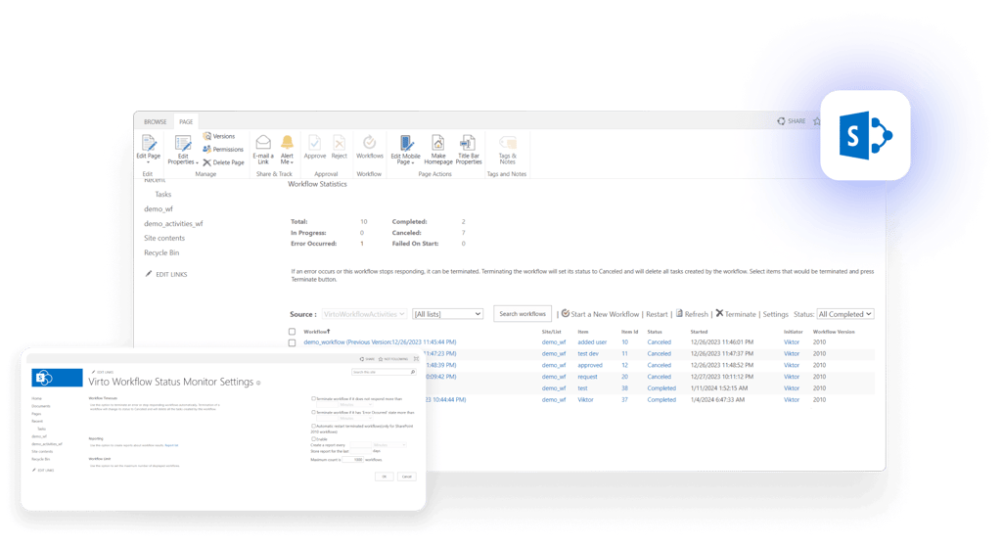
Task: Check the Enable reporting checkbox
Action: tap(313, 439)
